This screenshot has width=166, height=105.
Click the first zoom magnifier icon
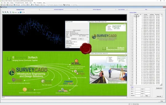3,12
